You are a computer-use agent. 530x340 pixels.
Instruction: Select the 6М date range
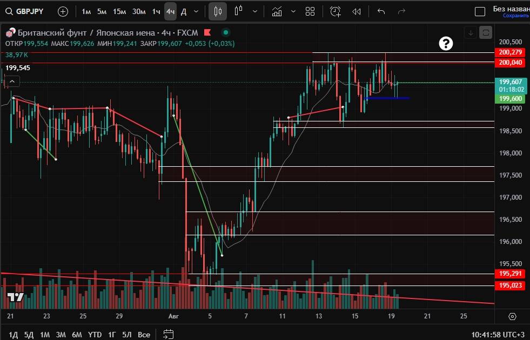[77, 335]
